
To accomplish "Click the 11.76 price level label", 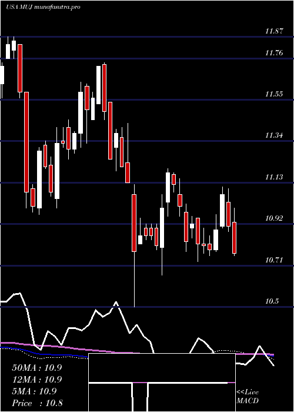I will pos(274,53).
